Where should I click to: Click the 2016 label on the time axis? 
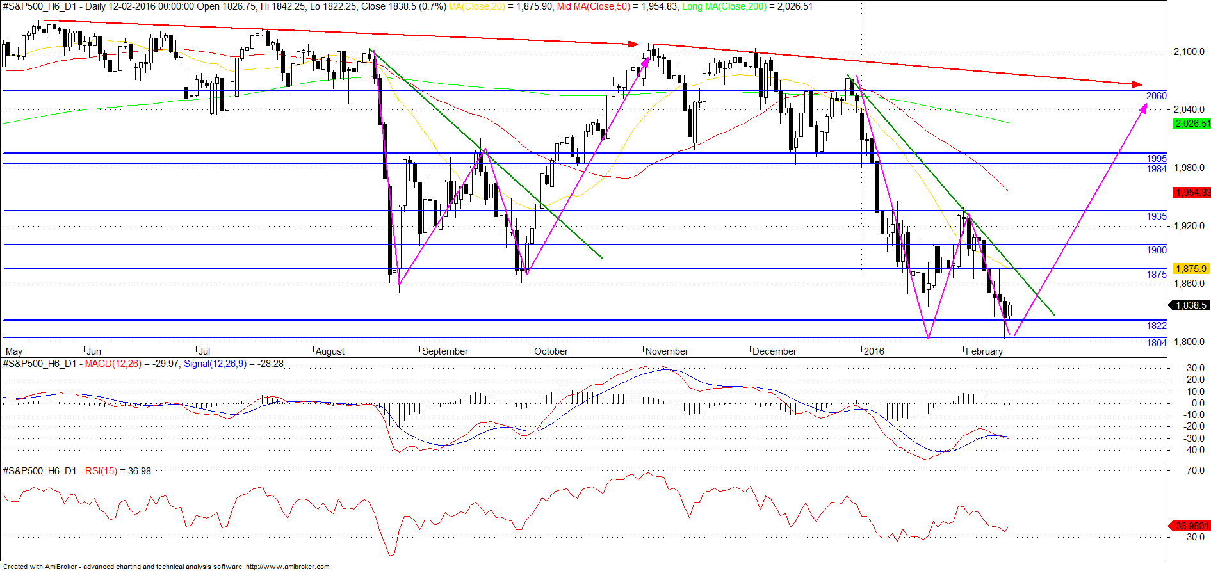coord(874,351)
